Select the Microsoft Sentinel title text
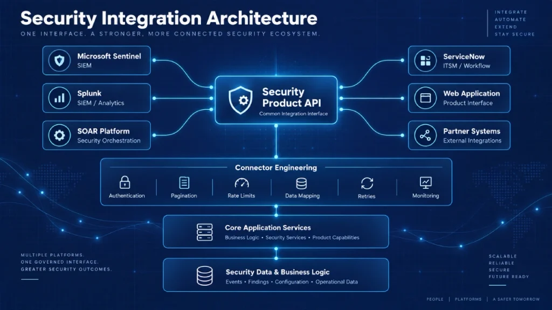This screenshot has width=552, height=310. click(x=109, y=56)
